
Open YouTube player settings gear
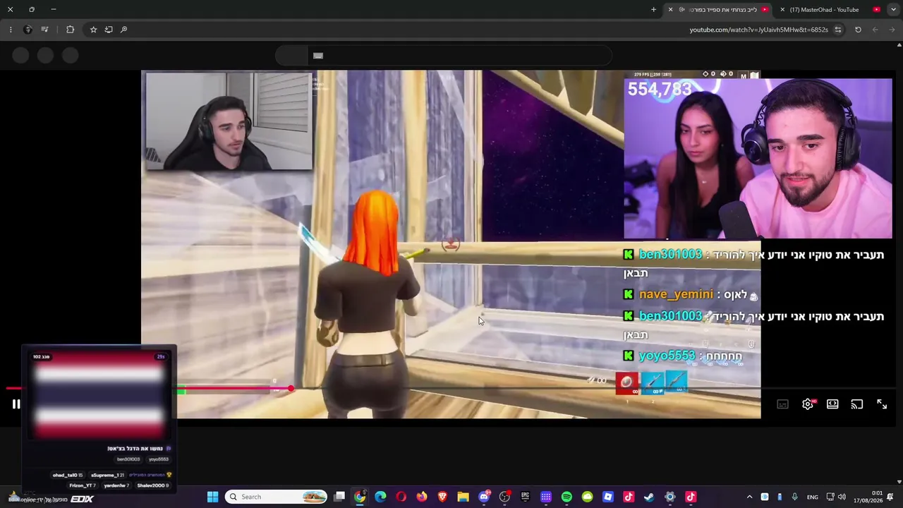tap(808, 404)
